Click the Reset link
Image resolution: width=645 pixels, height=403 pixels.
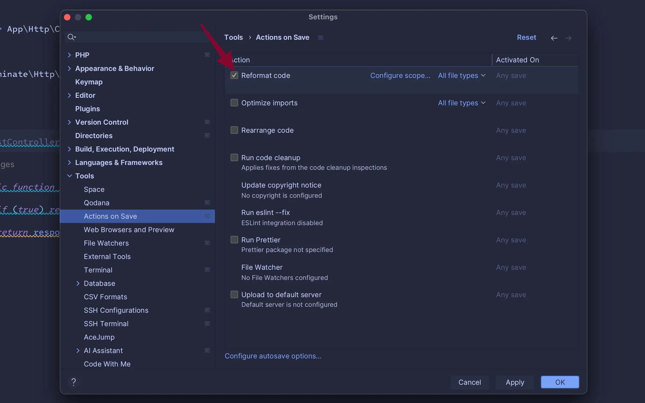pyautogui.click(x=526, y=37)
